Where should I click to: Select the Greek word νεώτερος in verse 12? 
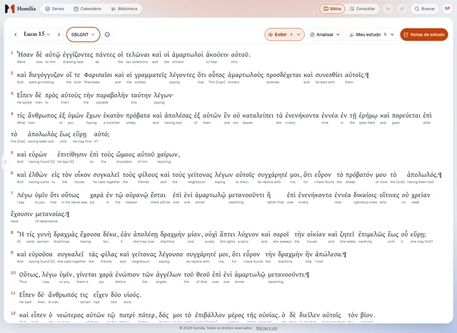pyautogui.click(x=70, y=315)
